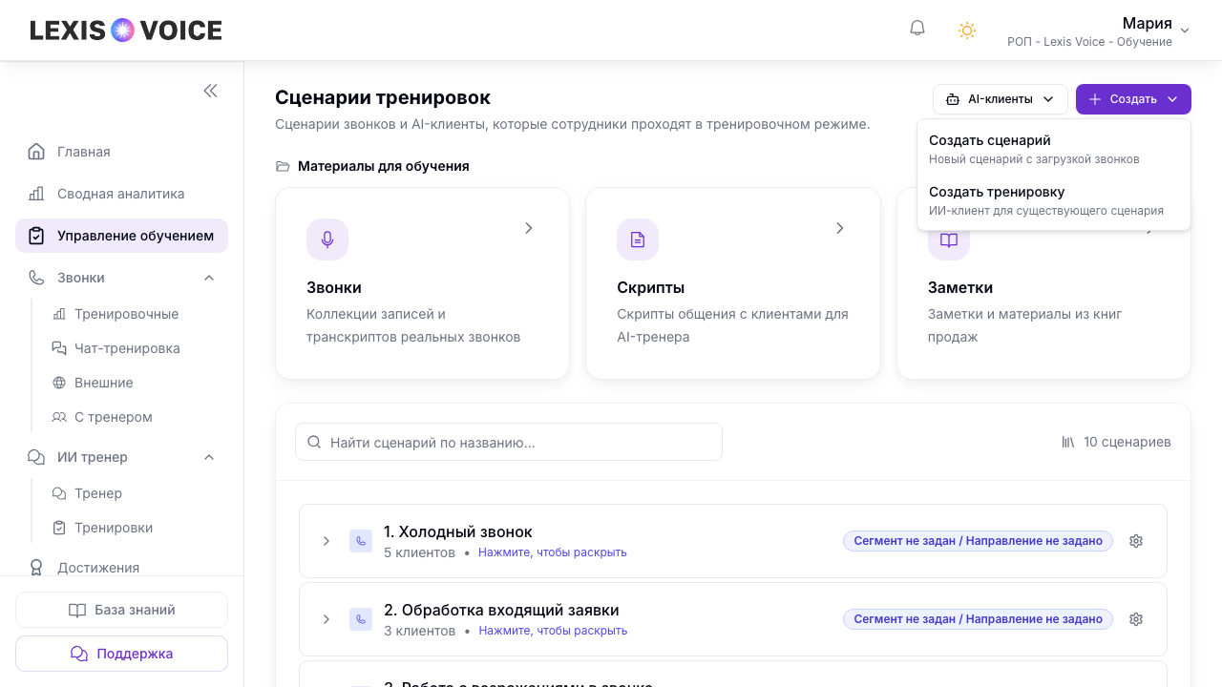Viewport: 1222px width, 687px height.
Task: Select Управление обучением in sidebar
Action: point(121,236)
